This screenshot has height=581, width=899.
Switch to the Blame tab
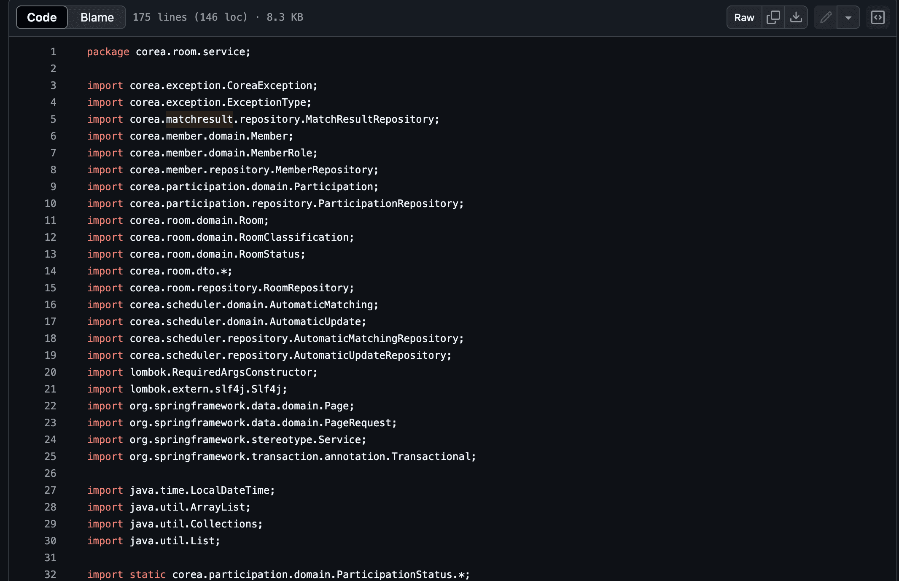(97, 17)
